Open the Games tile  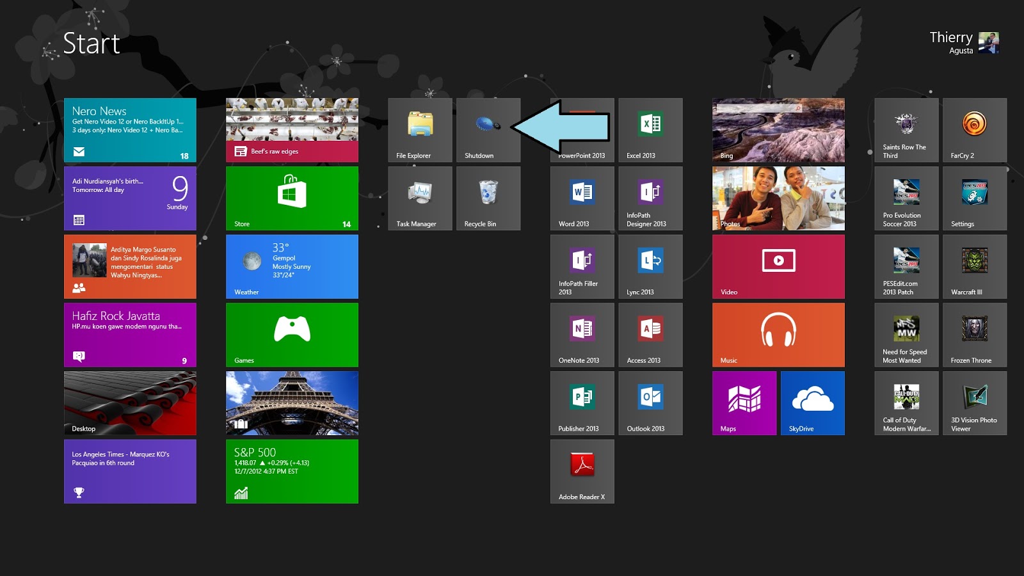(292, 335)
